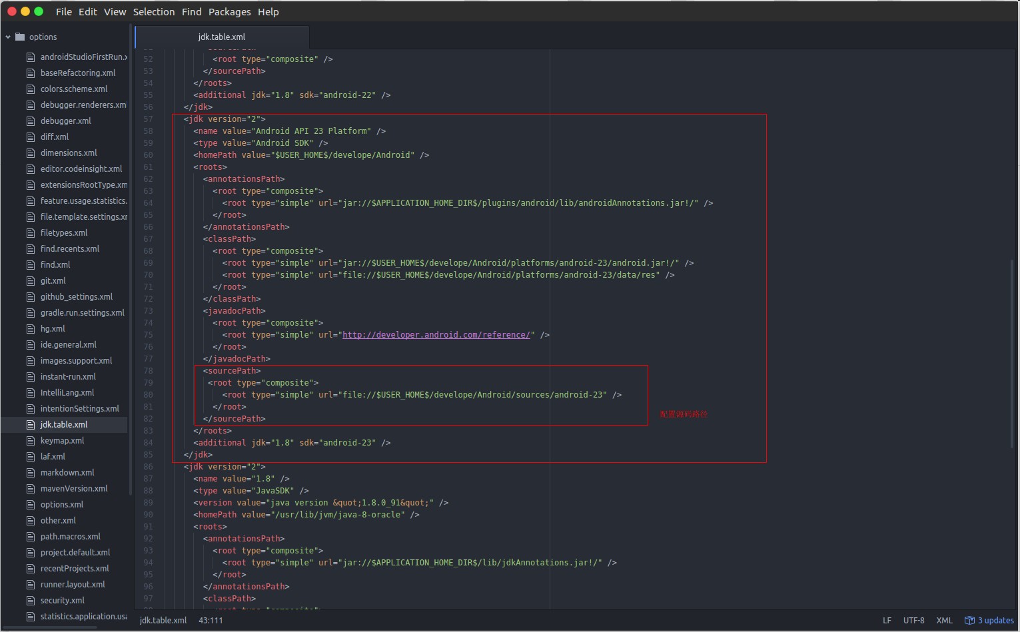Click the file icon of ide.general.xml
Image resolution: width=1020 pixels, height=632 pixels.
(x=31, y=345)
